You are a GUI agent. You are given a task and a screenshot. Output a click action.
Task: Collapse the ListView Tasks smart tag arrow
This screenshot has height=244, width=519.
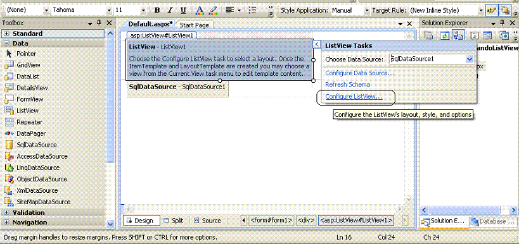coord(317,44)
